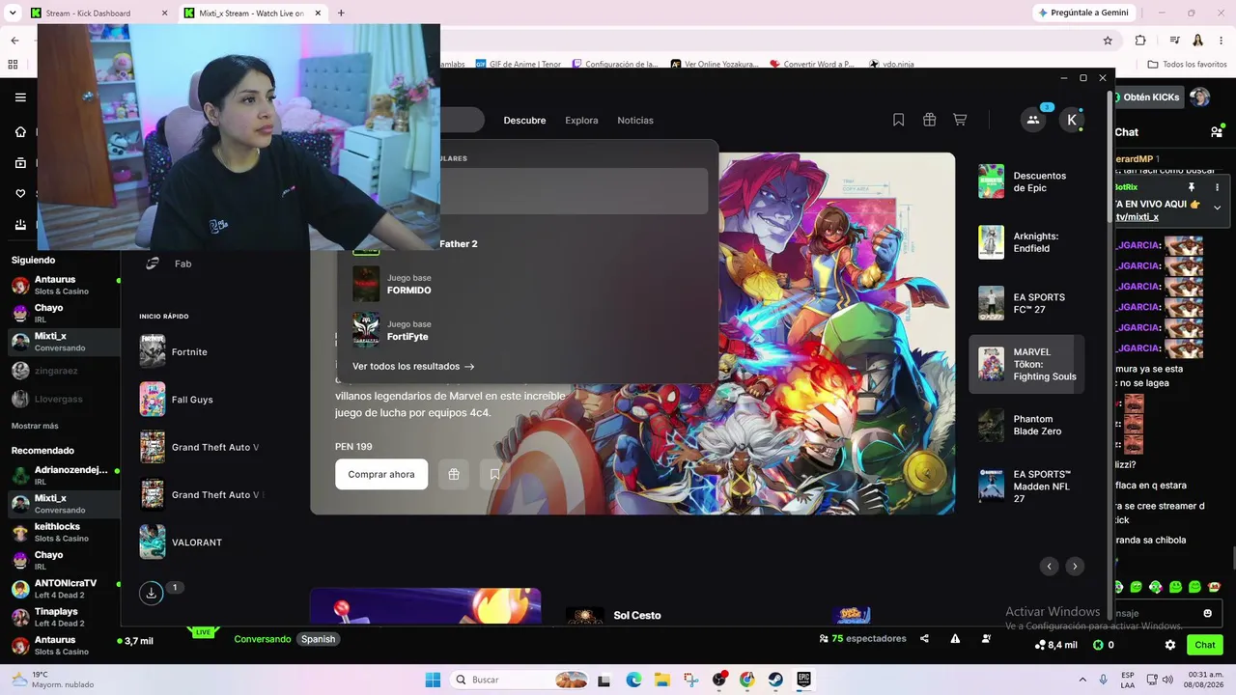Open a new Chrome tab
The image size is (1236, 695).
tap(341, 14)
